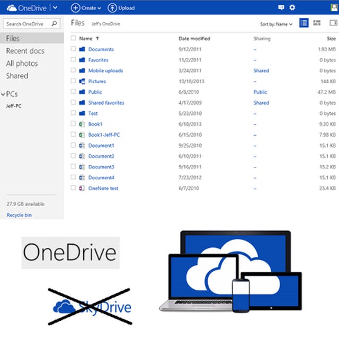Click Shared status for Shared favorites
339x339 pixels.
tap(261, 103)
